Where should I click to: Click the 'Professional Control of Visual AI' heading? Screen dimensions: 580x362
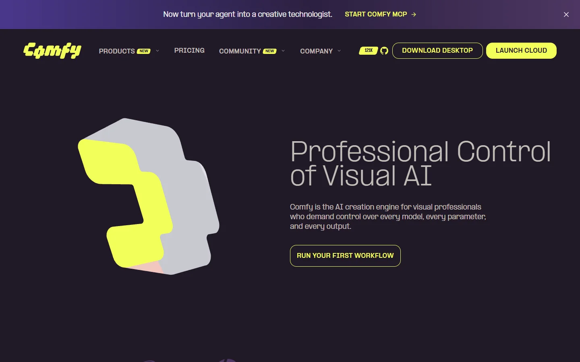click(420, 163)
